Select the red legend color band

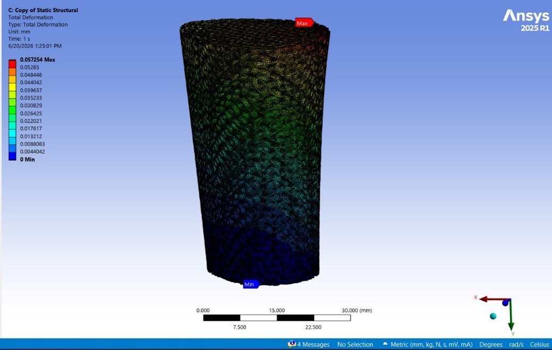[x=12, y=64]
